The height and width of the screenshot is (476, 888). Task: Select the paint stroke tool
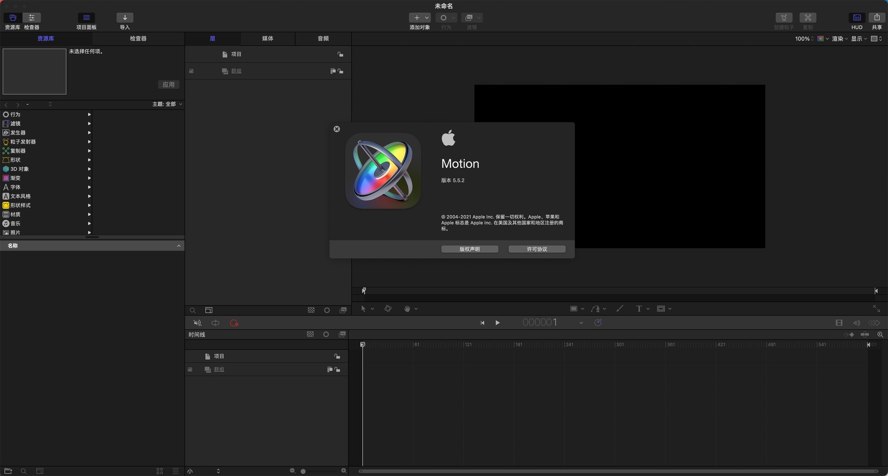[x=620, y=309]
